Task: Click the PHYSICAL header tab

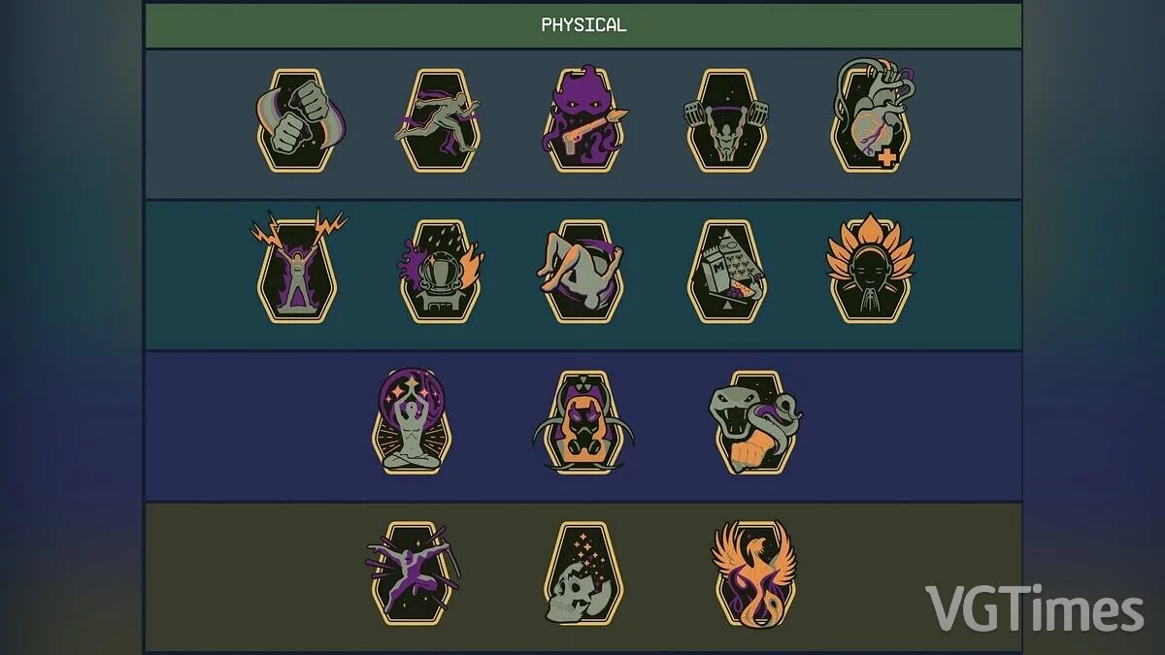Action: pyautogui.click(x=583, y=25)
